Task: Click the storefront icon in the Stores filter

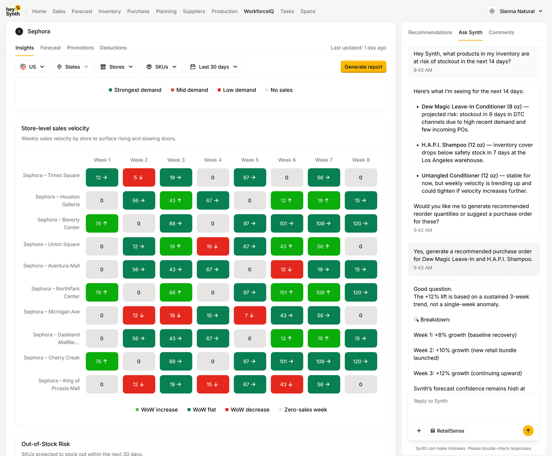Action: (103, 67)
